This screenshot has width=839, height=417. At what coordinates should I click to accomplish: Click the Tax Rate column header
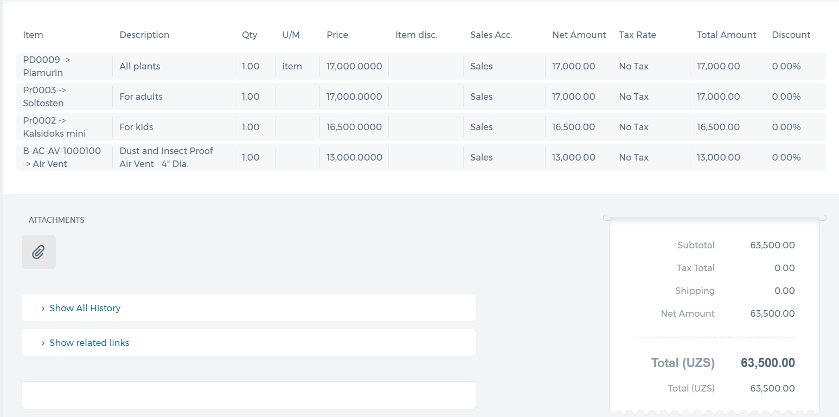click(x=637, y=35)
